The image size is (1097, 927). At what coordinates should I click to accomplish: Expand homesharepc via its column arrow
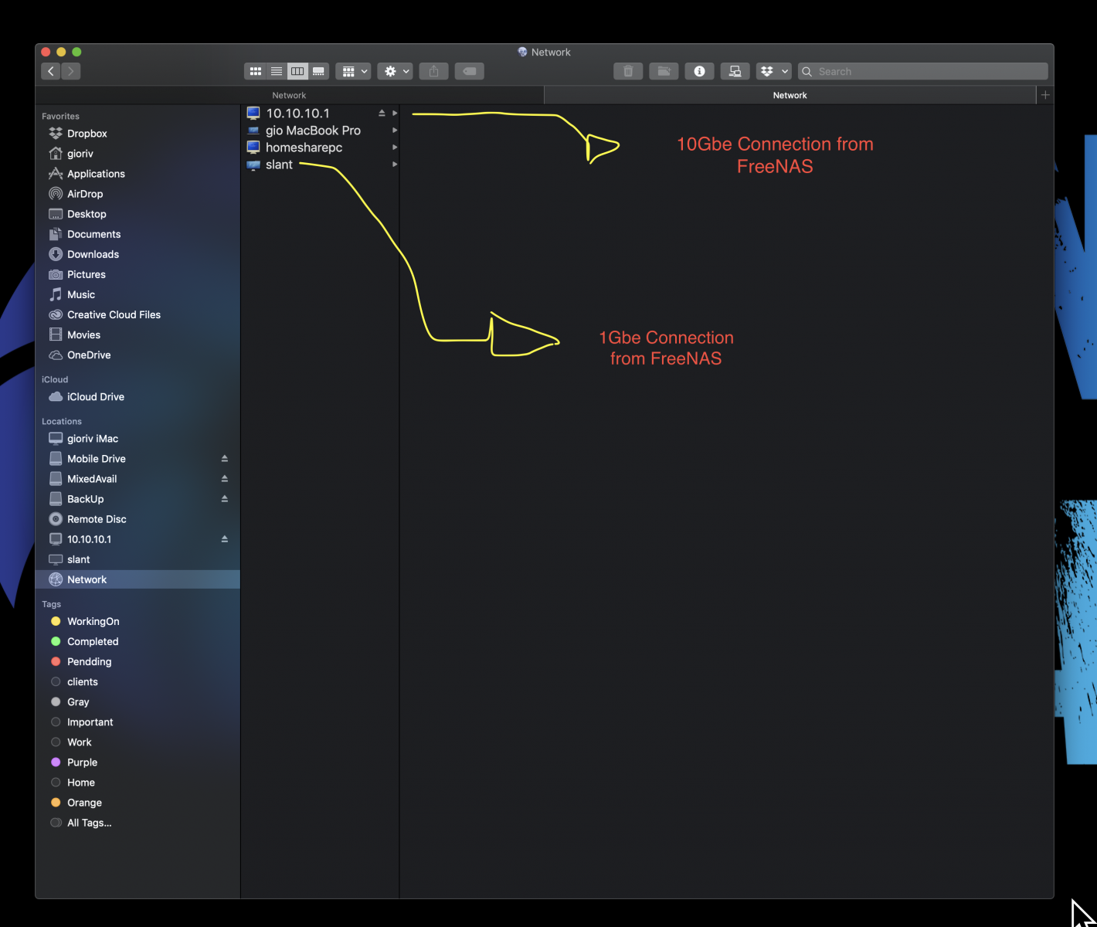(395, 148)
